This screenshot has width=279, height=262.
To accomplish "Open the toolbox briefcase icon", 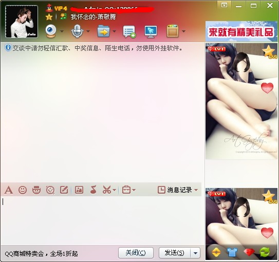I will point(126,190).
